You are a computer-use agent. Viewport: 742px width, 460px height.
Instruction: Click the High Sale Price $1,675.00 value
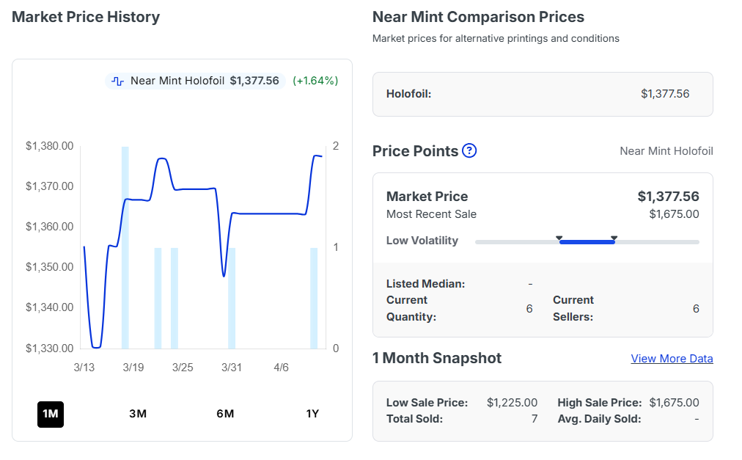[x=674, y=403]
